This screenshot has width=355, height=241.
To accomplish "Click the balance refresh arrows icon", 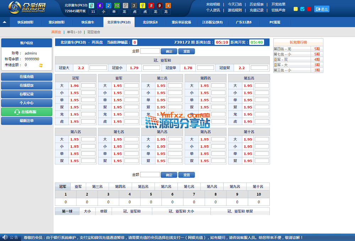I will tap(41, 65).
